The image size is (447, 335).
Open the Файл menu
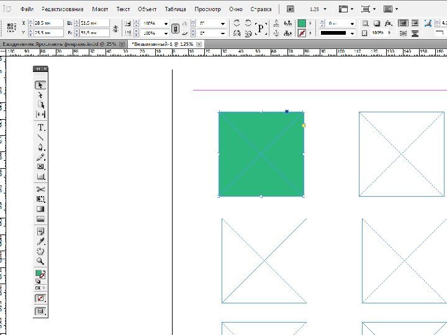coord(27,9)
